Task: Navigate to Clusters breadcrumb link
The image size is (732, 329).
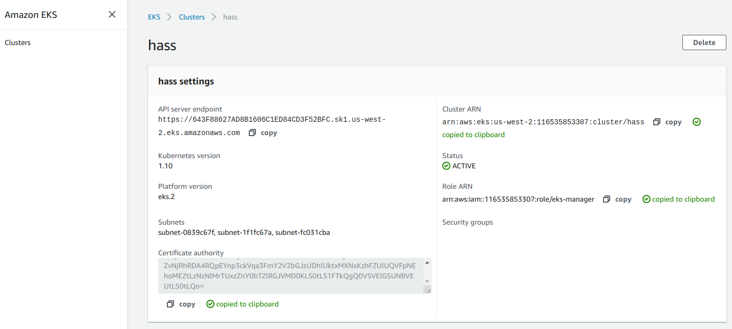Action: pos(191,17)
